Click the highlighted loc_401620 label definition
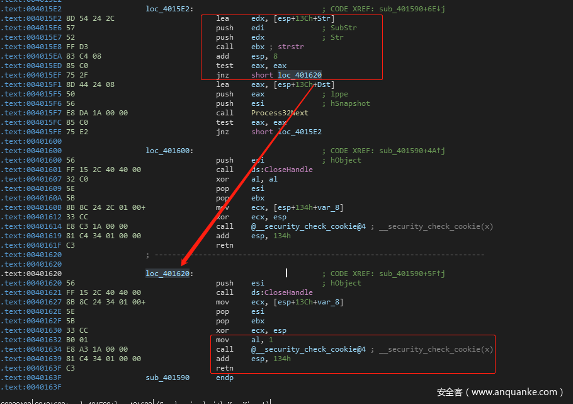The height and width of the screenshot is (404, 573). pyautogui.click(x=167, y=274)
